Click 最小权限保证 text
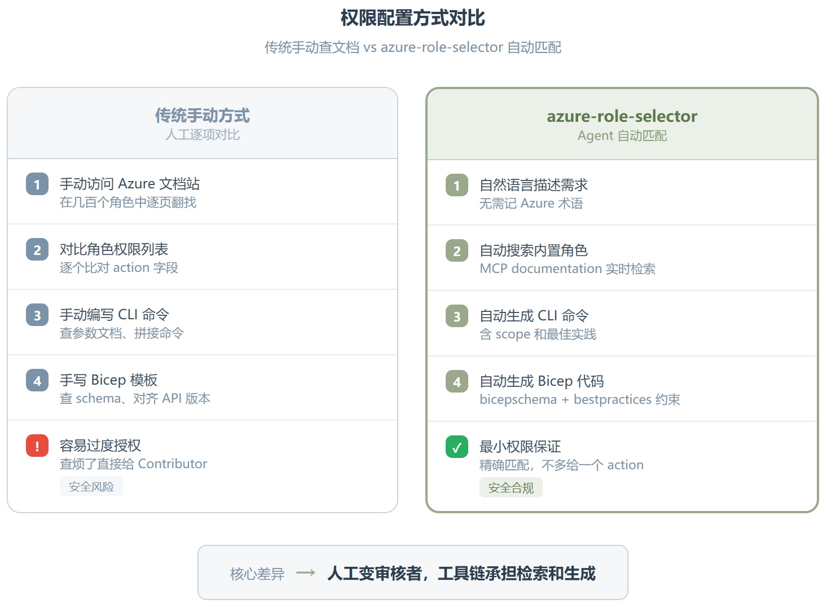This screenshot has width=827, height=608. 520,447
